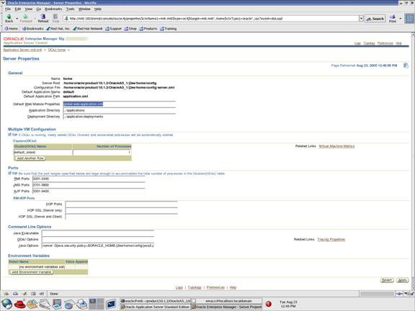Screen dimensions: 415x311
Task: Click the printer icon in the desktop panel
Action: (x=82, y=304)
